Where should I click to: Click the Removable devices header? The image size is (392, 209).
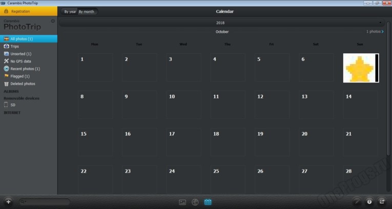(22, 98)
